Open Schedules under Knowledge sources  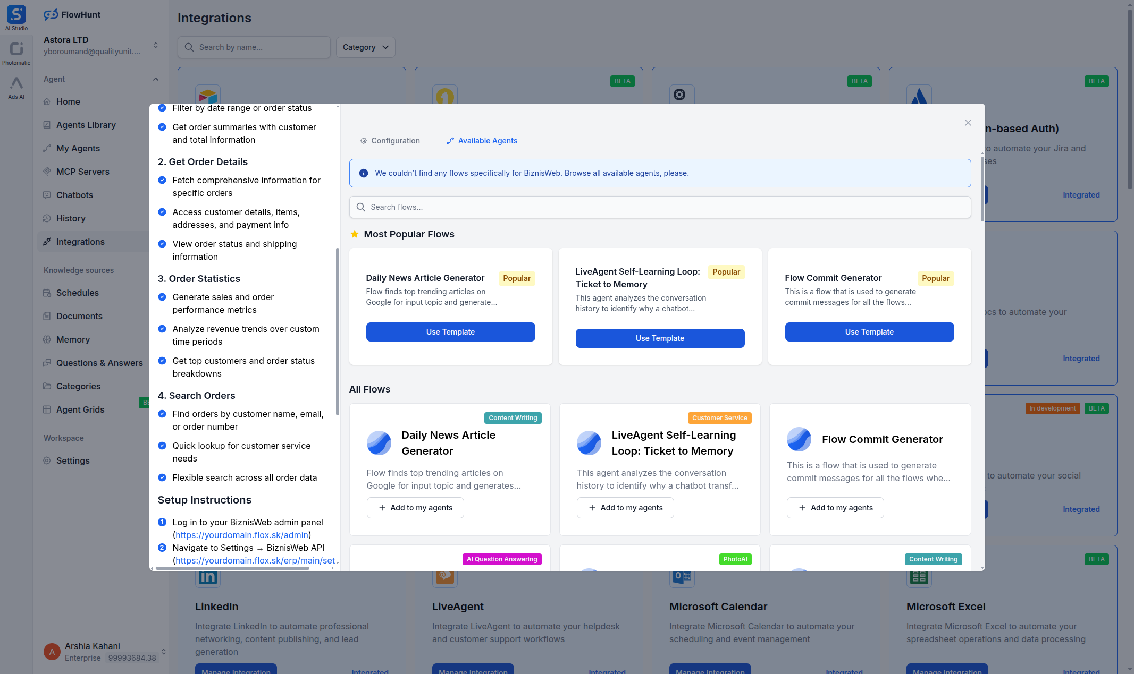77,293
